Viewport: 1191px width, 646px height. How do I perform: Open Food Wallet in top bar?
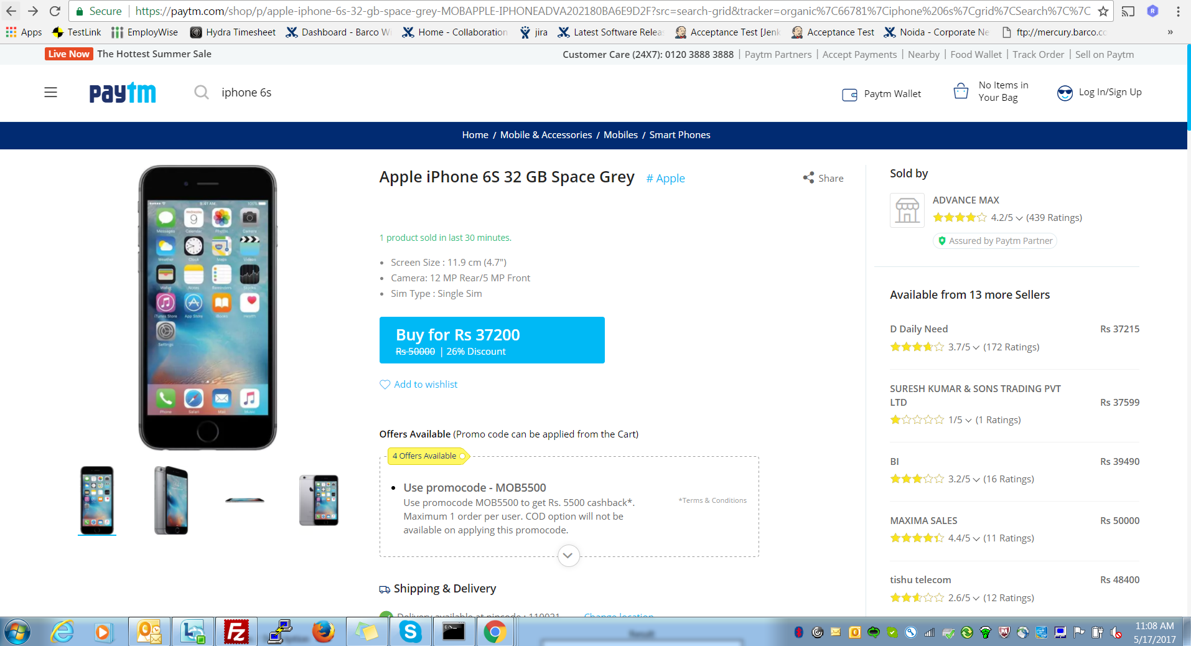(976, 55)
